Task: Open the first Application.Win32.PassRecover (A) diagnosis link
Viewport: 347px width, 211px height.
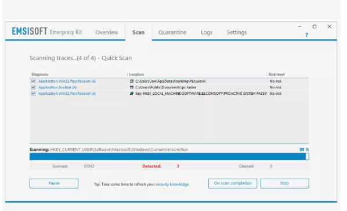Action: pyautogui.click(x=67, y=81)
